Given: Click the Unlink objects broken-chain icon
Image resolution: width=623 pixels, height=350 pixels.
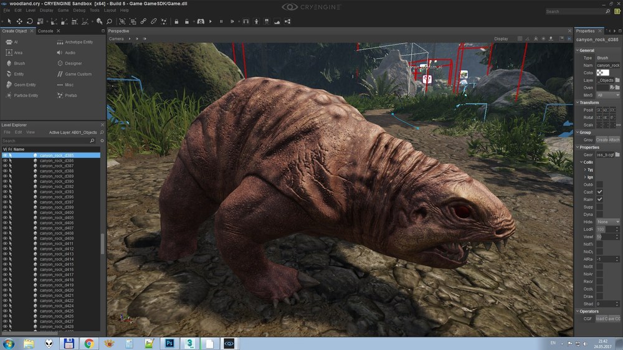Looking at the screenshot, I should 153,21.
